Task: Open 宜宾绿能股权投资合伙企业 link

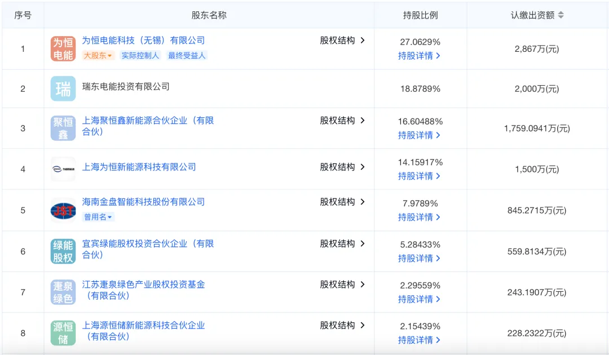Action: [148, 249]
